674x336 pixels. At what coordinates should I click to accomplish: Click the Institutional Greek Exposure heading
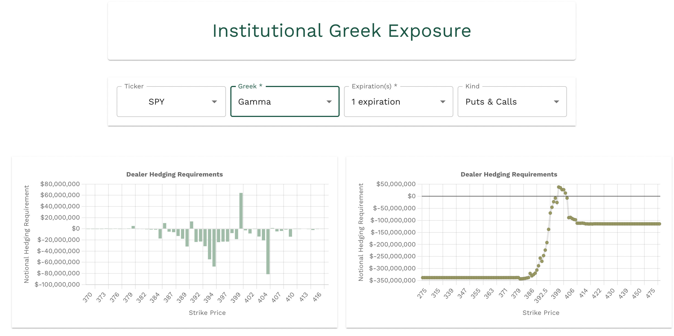(342, 31)
